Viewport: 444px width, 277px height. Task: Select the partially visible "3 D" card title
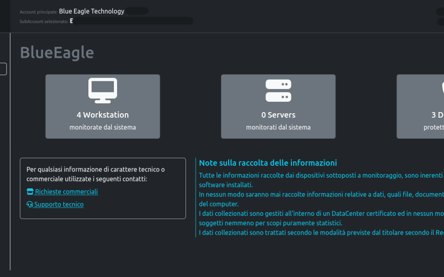coord(437,115)
